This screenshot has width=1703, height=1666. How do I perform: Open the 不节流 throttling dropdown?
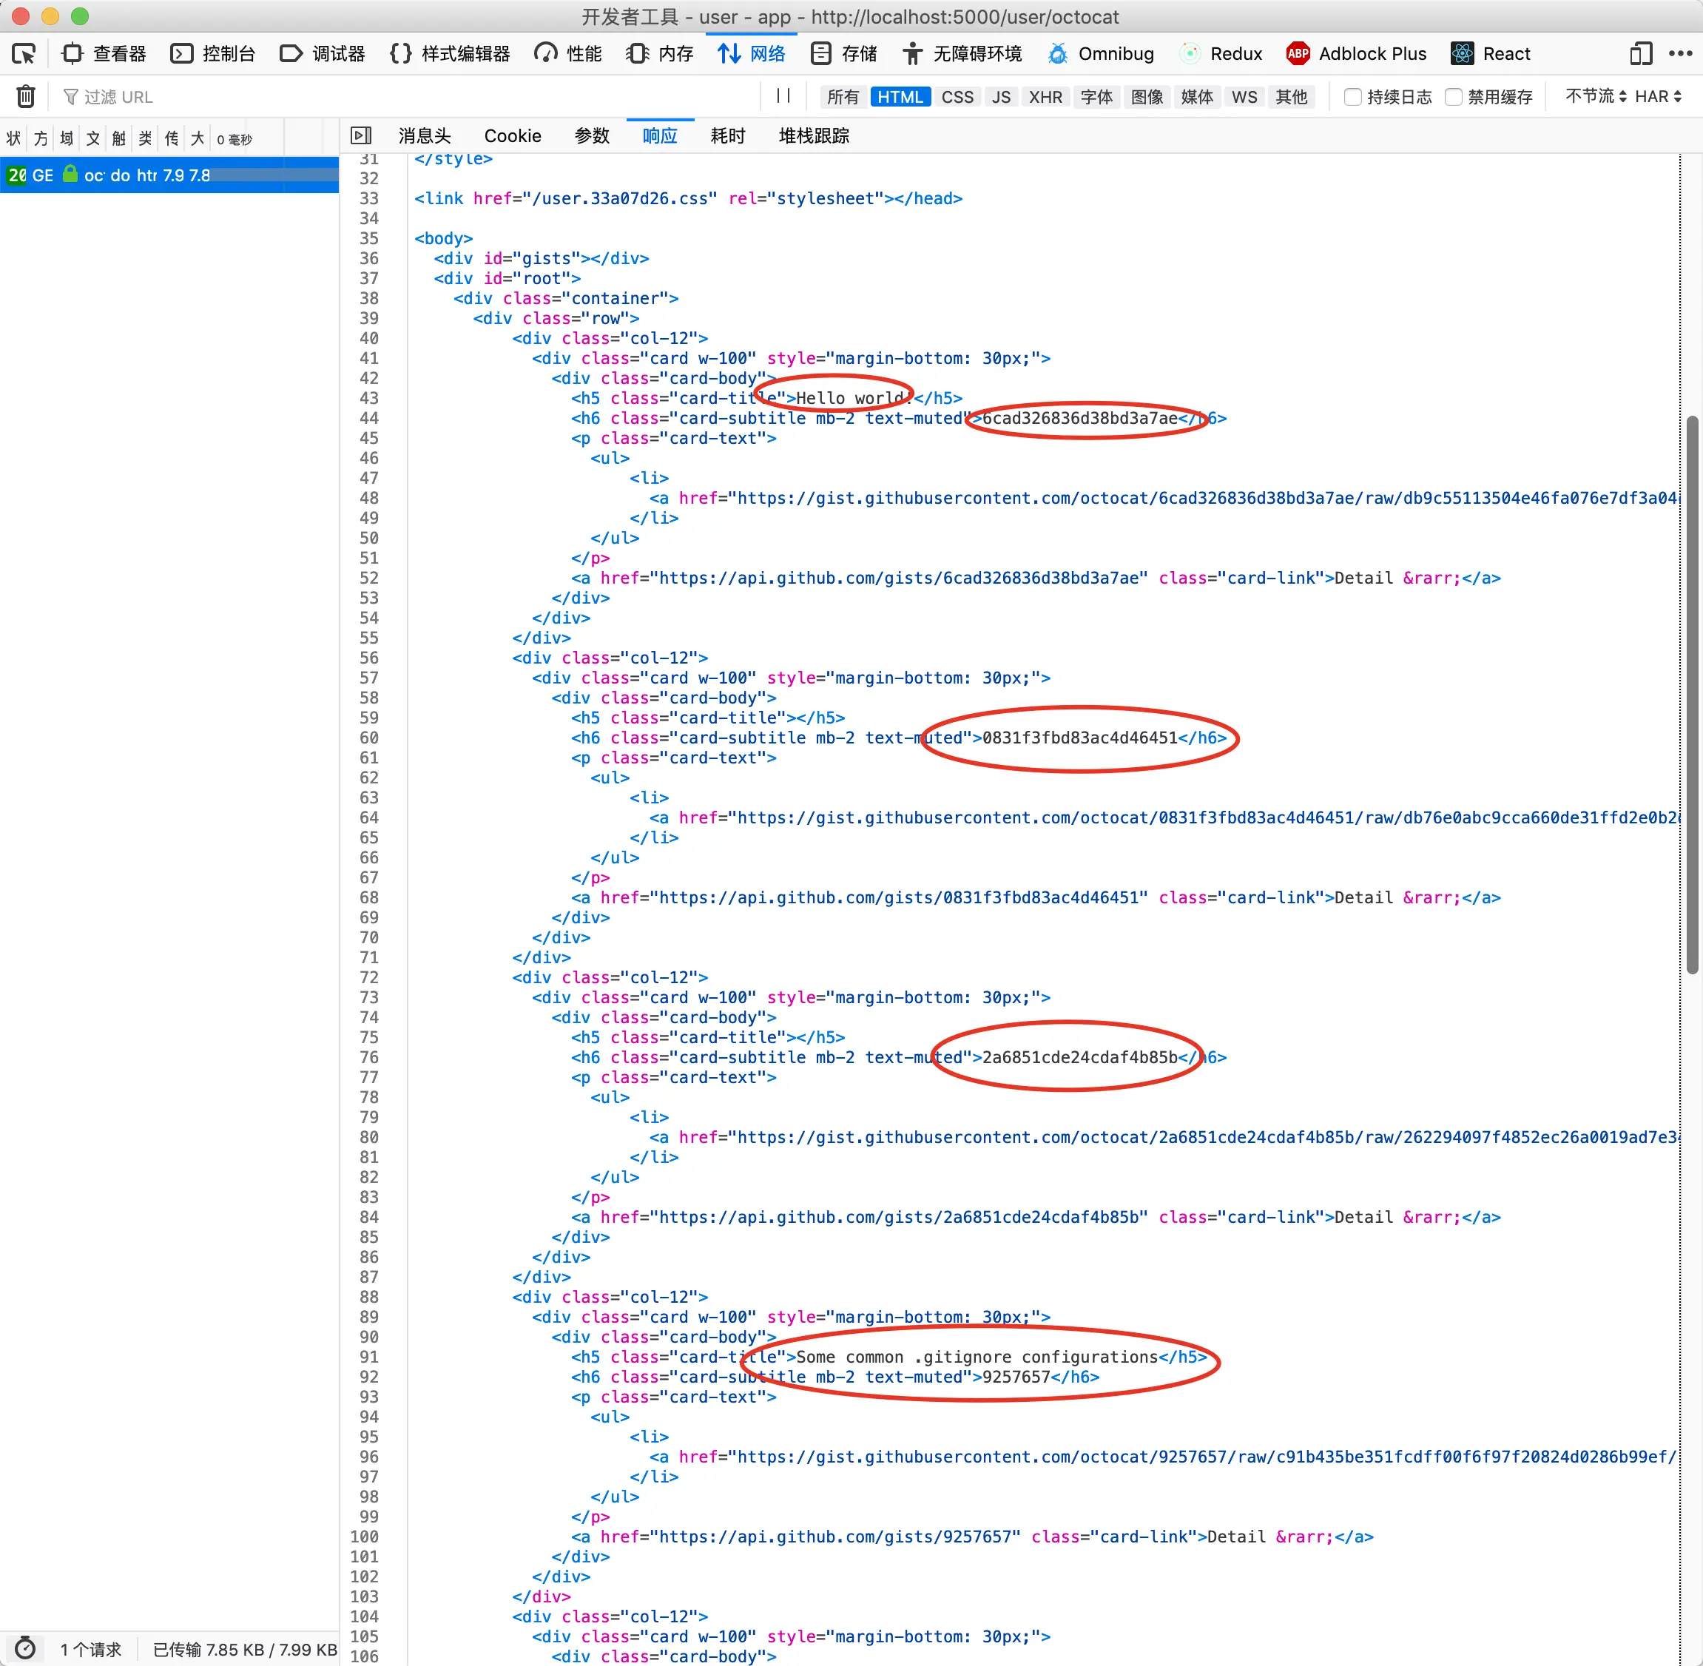(x=1594, y=96)
